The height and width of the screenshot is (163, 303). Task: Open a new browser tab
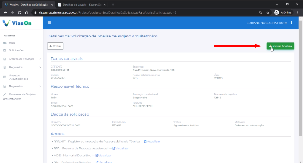click(x=113, y=5)
